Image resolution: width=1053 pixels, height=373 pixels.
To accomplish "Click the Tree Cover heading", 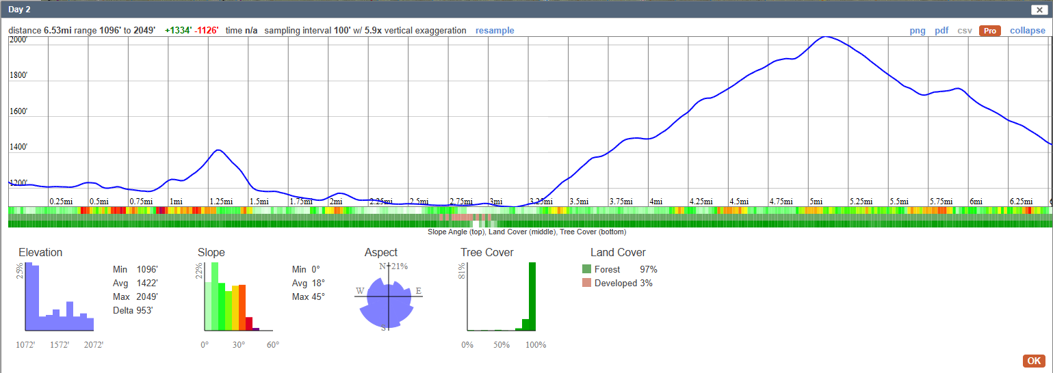I will click(487, 252).
